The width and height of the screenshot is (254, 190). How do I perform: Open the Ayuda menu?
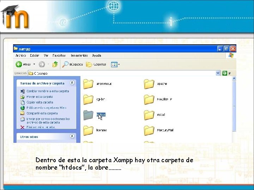point(97,56)
